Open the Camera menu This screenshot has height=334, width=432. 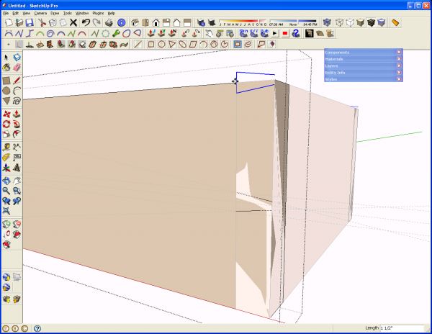coord(40,13)
